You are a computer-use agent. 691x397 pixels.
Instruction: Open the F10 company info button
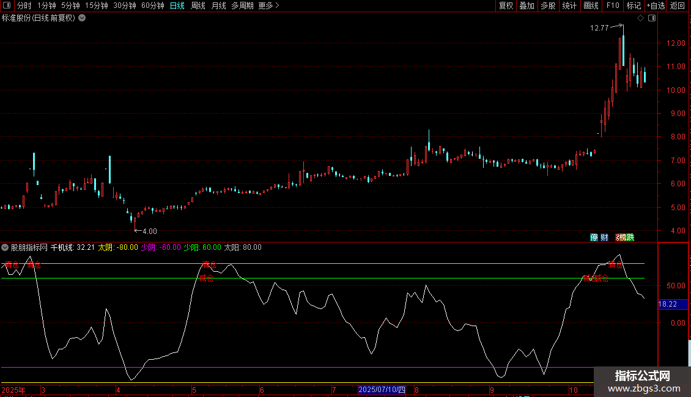pos(612,5)
